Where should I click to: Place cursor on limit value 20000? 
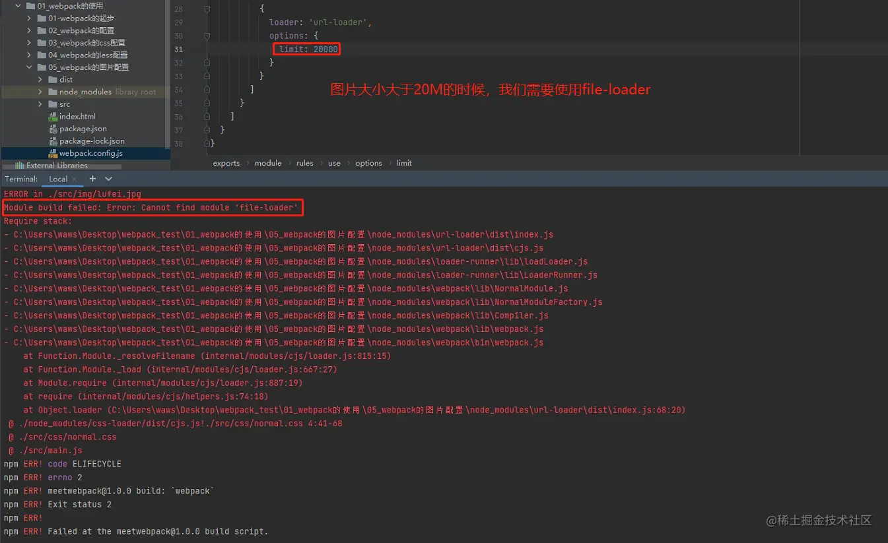[325, 49]
